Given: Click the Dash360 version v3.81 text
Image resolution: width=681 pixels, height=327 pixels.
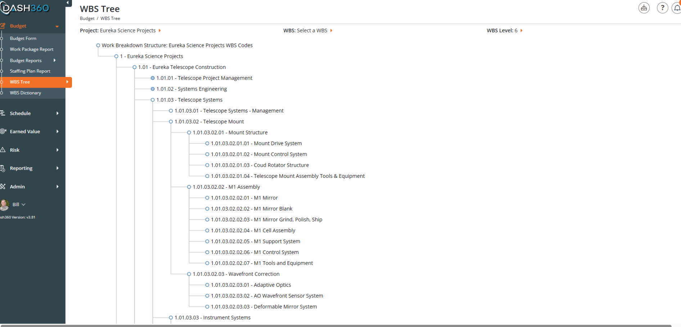Looking at the screenshot, I should [x=18, y=217].
